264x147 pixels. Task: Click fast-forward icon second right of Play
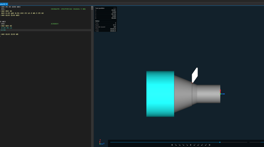coord(198,145)
